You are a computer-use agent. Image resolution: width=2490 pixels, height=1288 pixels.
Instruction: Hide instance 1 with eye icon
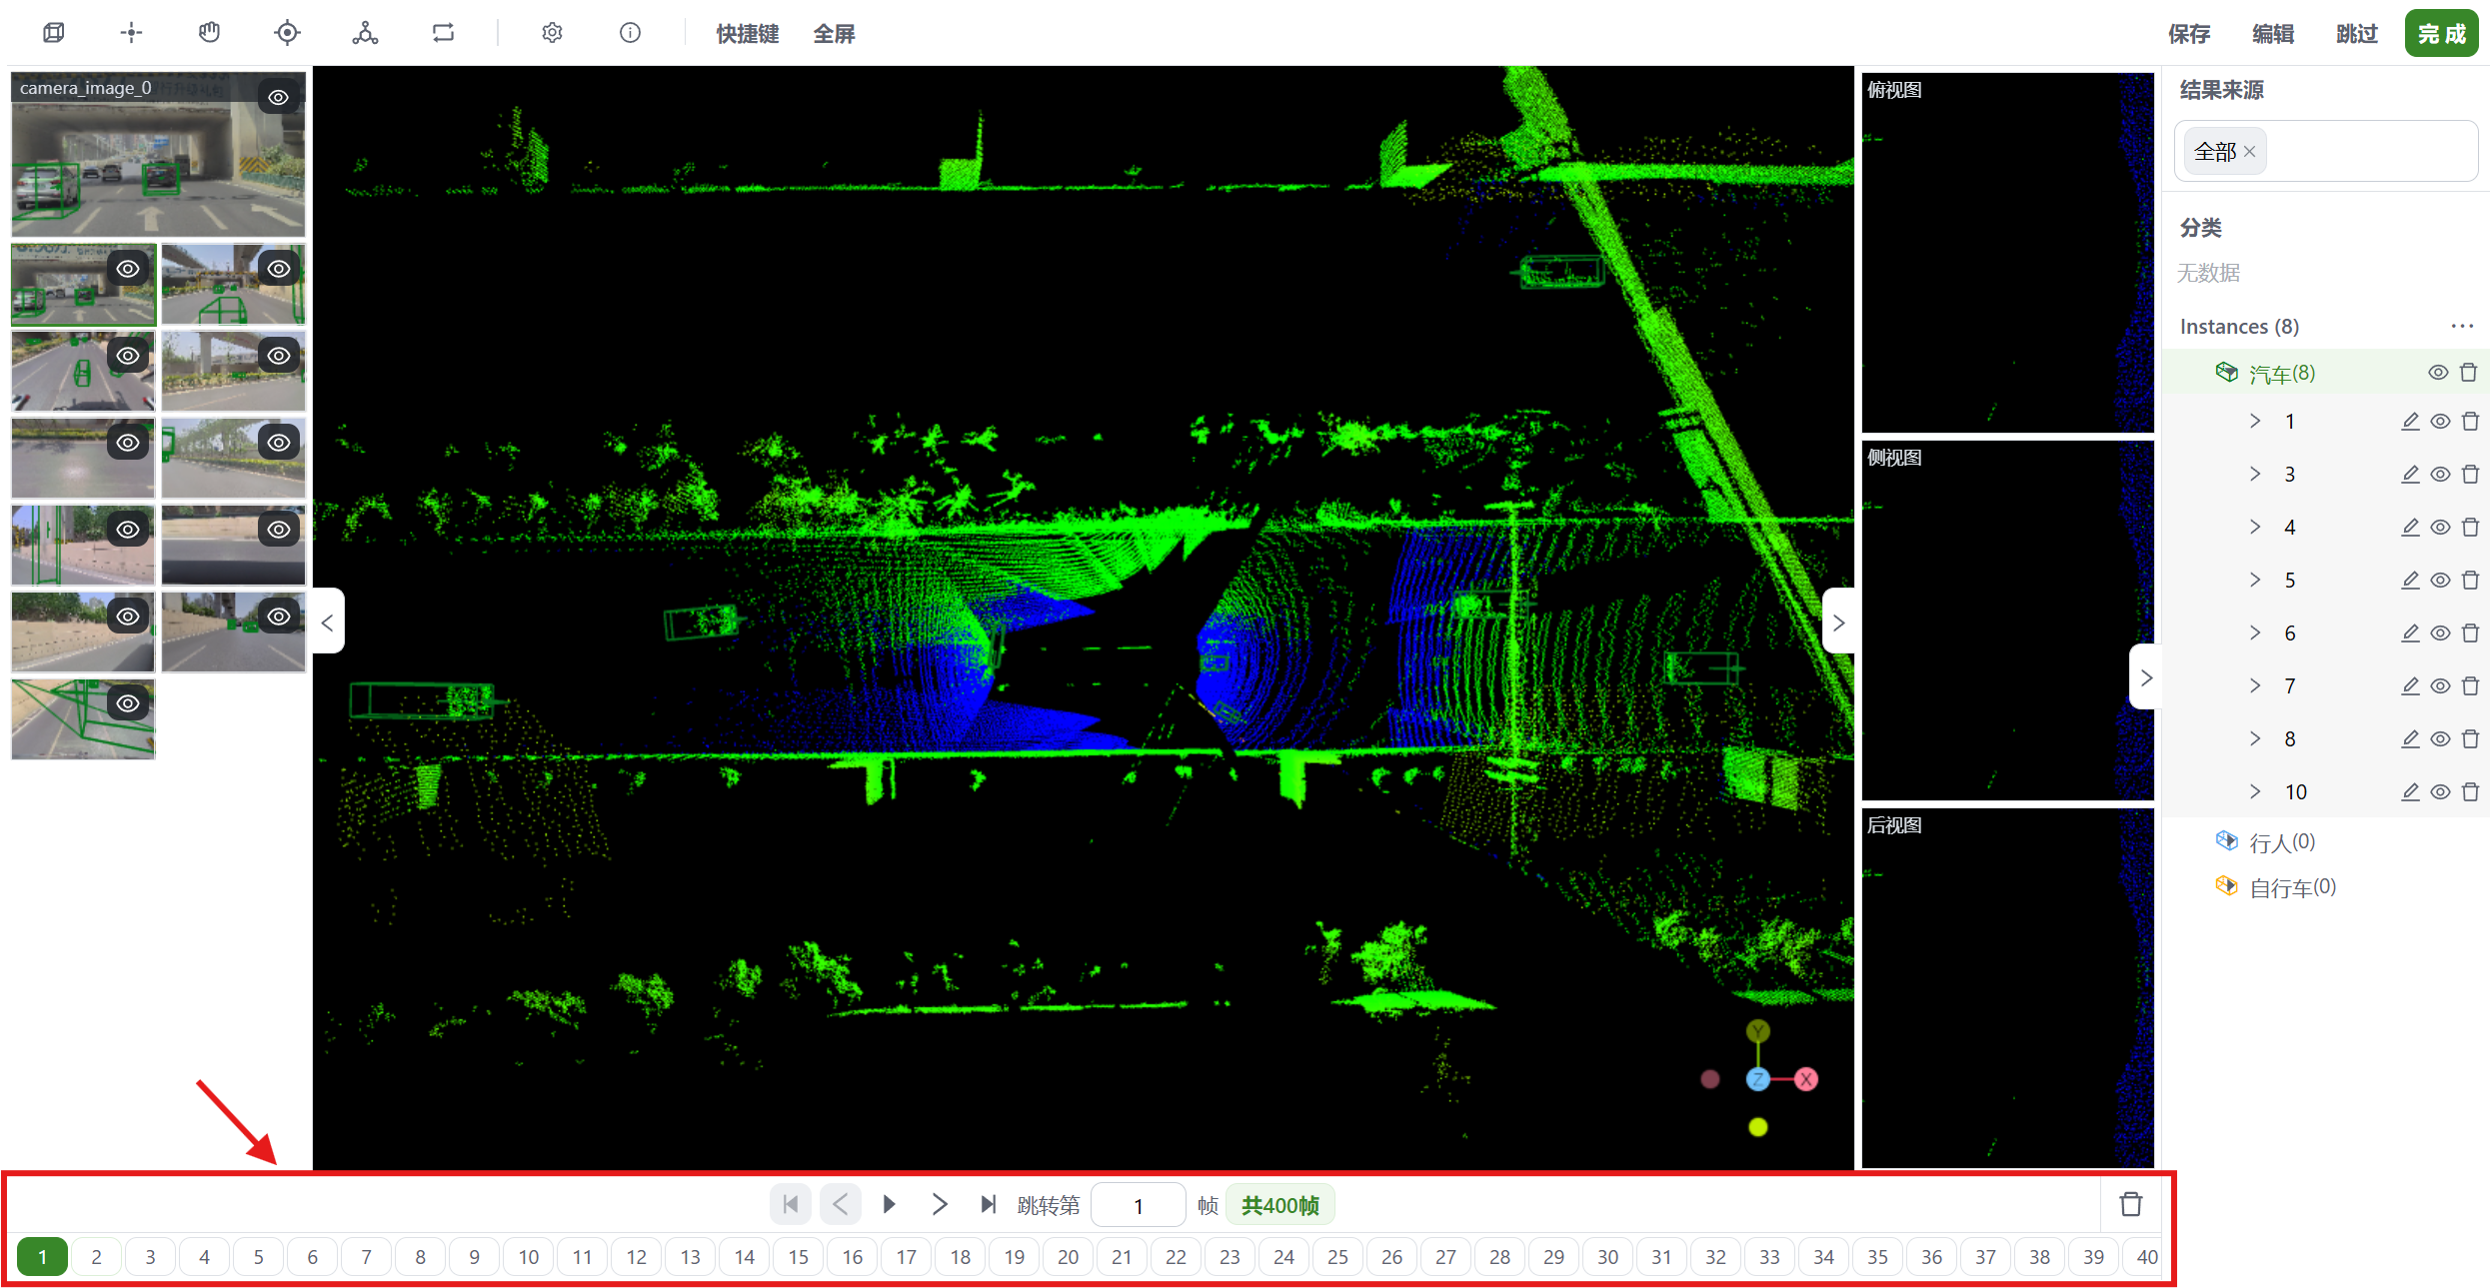(2440, 422)
